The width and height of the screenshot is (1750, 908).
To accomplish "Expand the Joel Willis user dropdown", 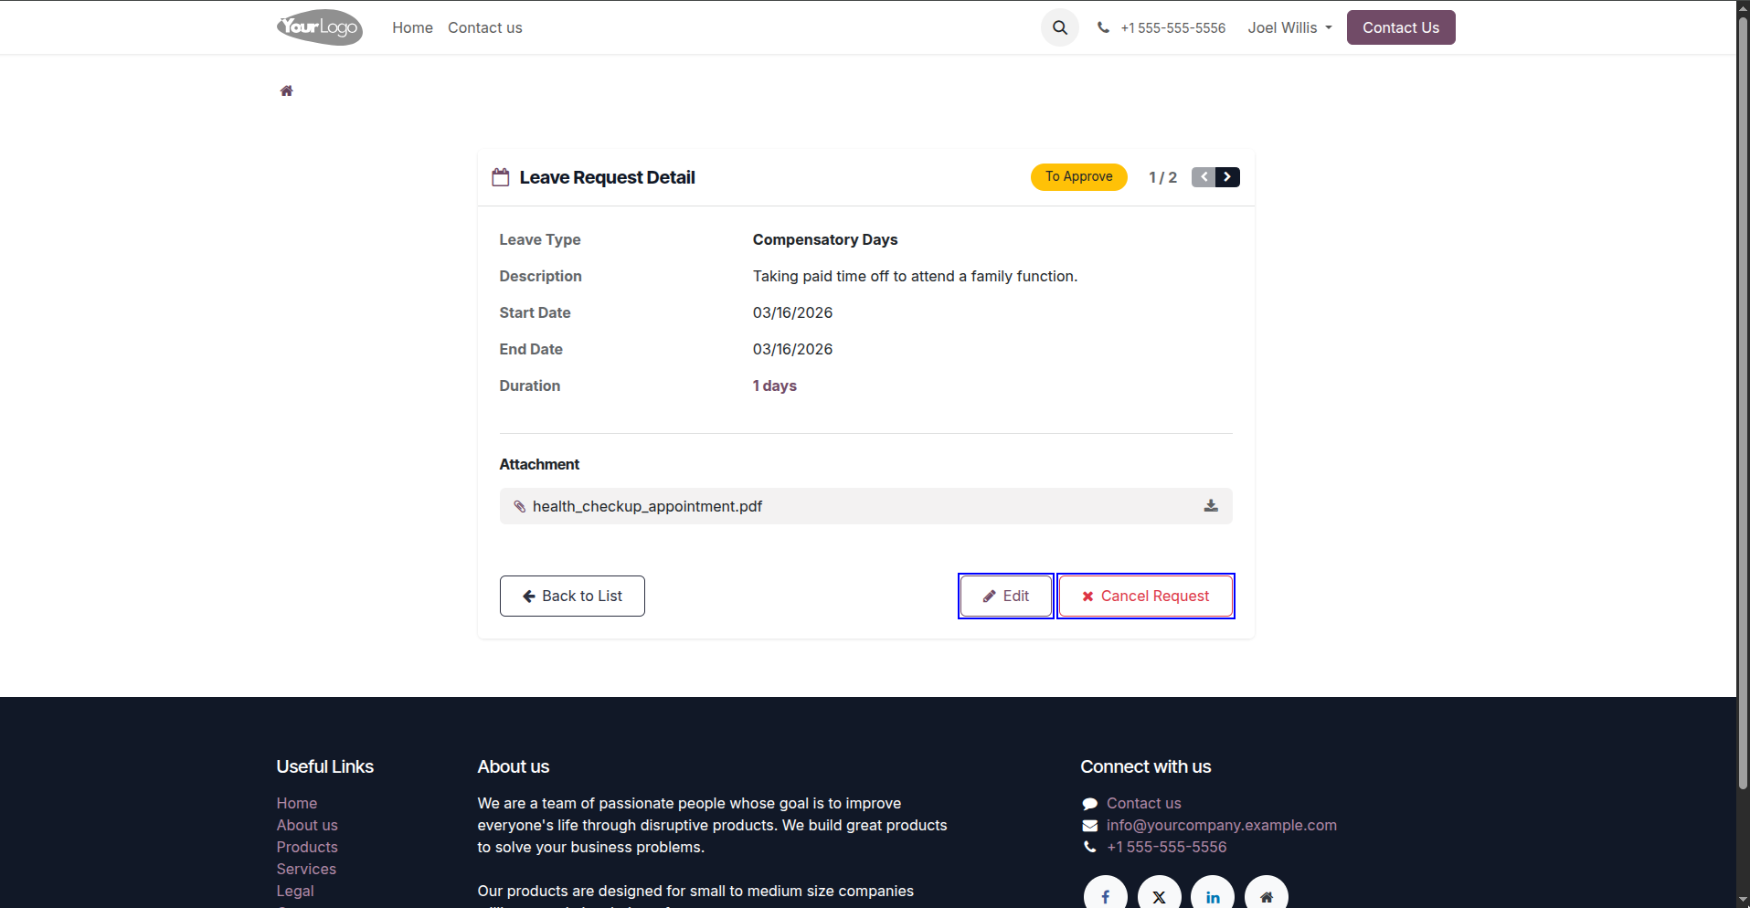I will pyautogui.click(x=1289, y=27).
